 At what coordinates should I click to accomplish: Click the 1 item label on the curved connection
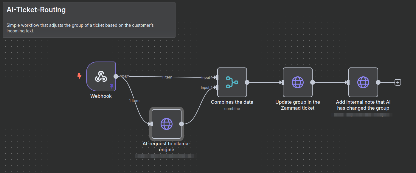tap(134, 100)
